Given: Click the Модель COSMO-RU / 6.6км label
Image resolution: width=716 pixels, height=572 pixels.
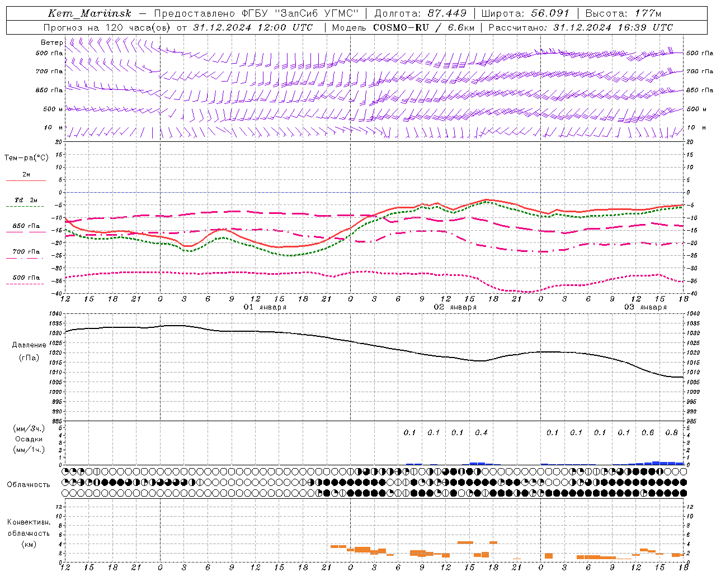Looking at the screenshot, I should point(403,27).
